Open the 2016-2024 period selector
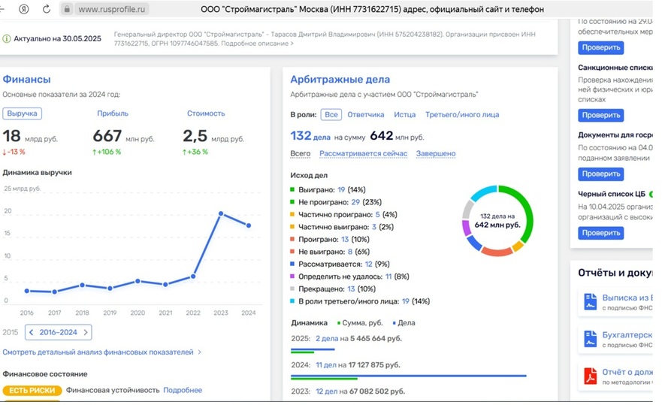The width and height of the screenshot is (662, 405). (59, 332)
